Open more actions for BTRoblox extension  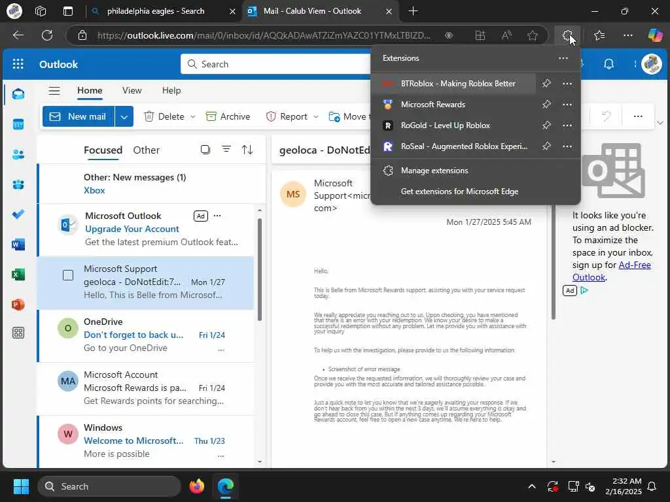point(567,84)
